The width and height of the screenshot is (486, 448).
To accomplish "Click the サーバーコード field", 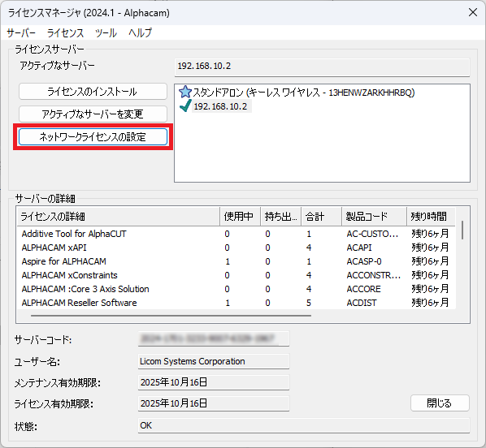I will click(214, 338).
